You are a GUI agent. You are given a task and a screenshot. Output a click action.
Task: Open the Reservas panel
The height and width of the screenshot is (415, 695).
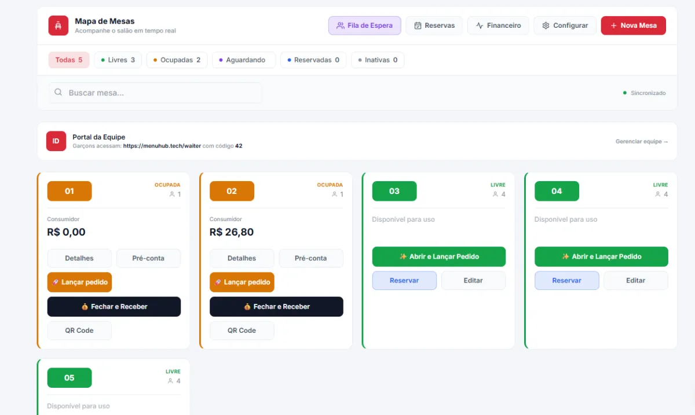point(434,25)
